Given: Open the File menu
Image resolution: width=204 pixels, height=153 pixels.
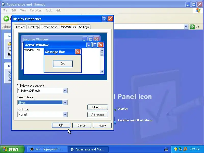Looking at the screenshot, I should [x=5, y=10].
